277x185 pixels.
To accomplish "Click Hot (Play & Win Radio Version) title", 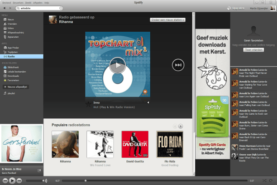I will pos(114,107).
